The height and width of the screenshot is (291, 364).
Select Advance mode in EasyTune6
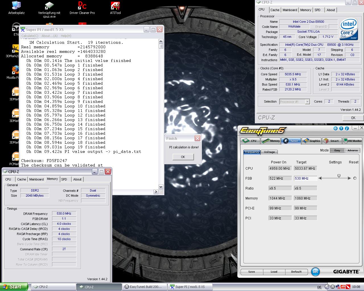point(352,150)
